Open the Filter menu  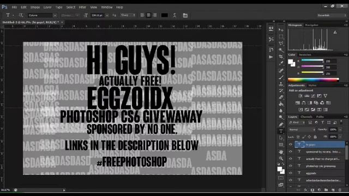pos(82,7)
